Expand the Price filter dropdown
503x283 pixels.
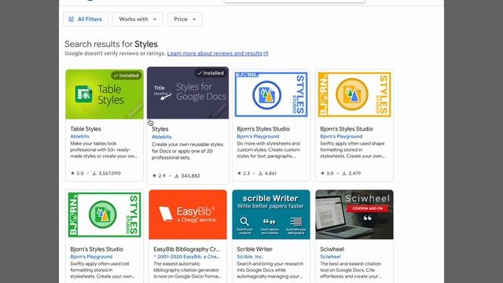pyautogui.click(x=185, y=19)
